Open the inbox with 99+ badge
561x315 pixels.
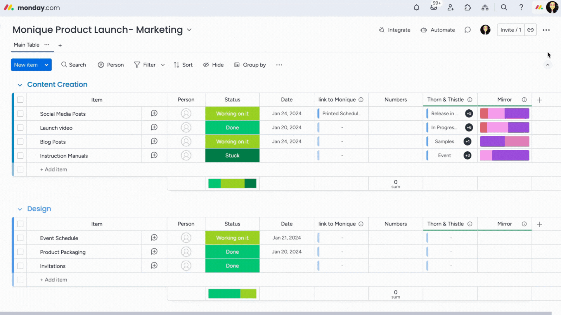click(434, 8)
